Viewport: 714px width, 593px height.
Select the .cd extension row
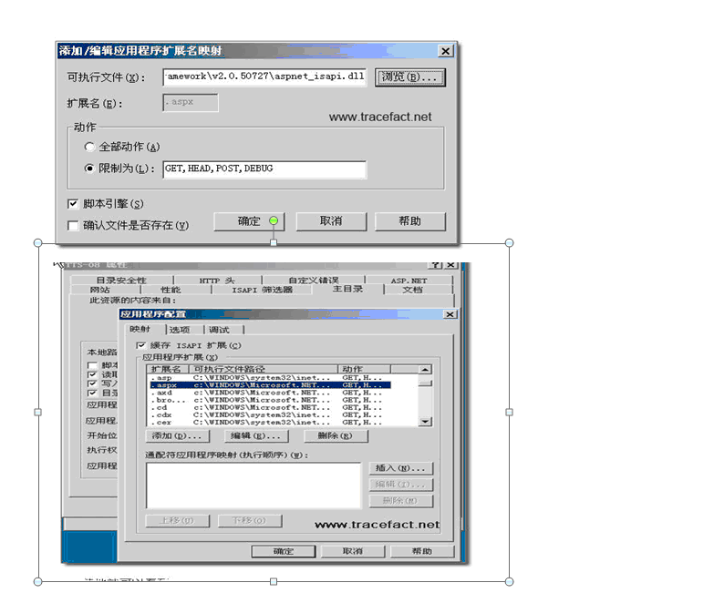coord(270,407)
